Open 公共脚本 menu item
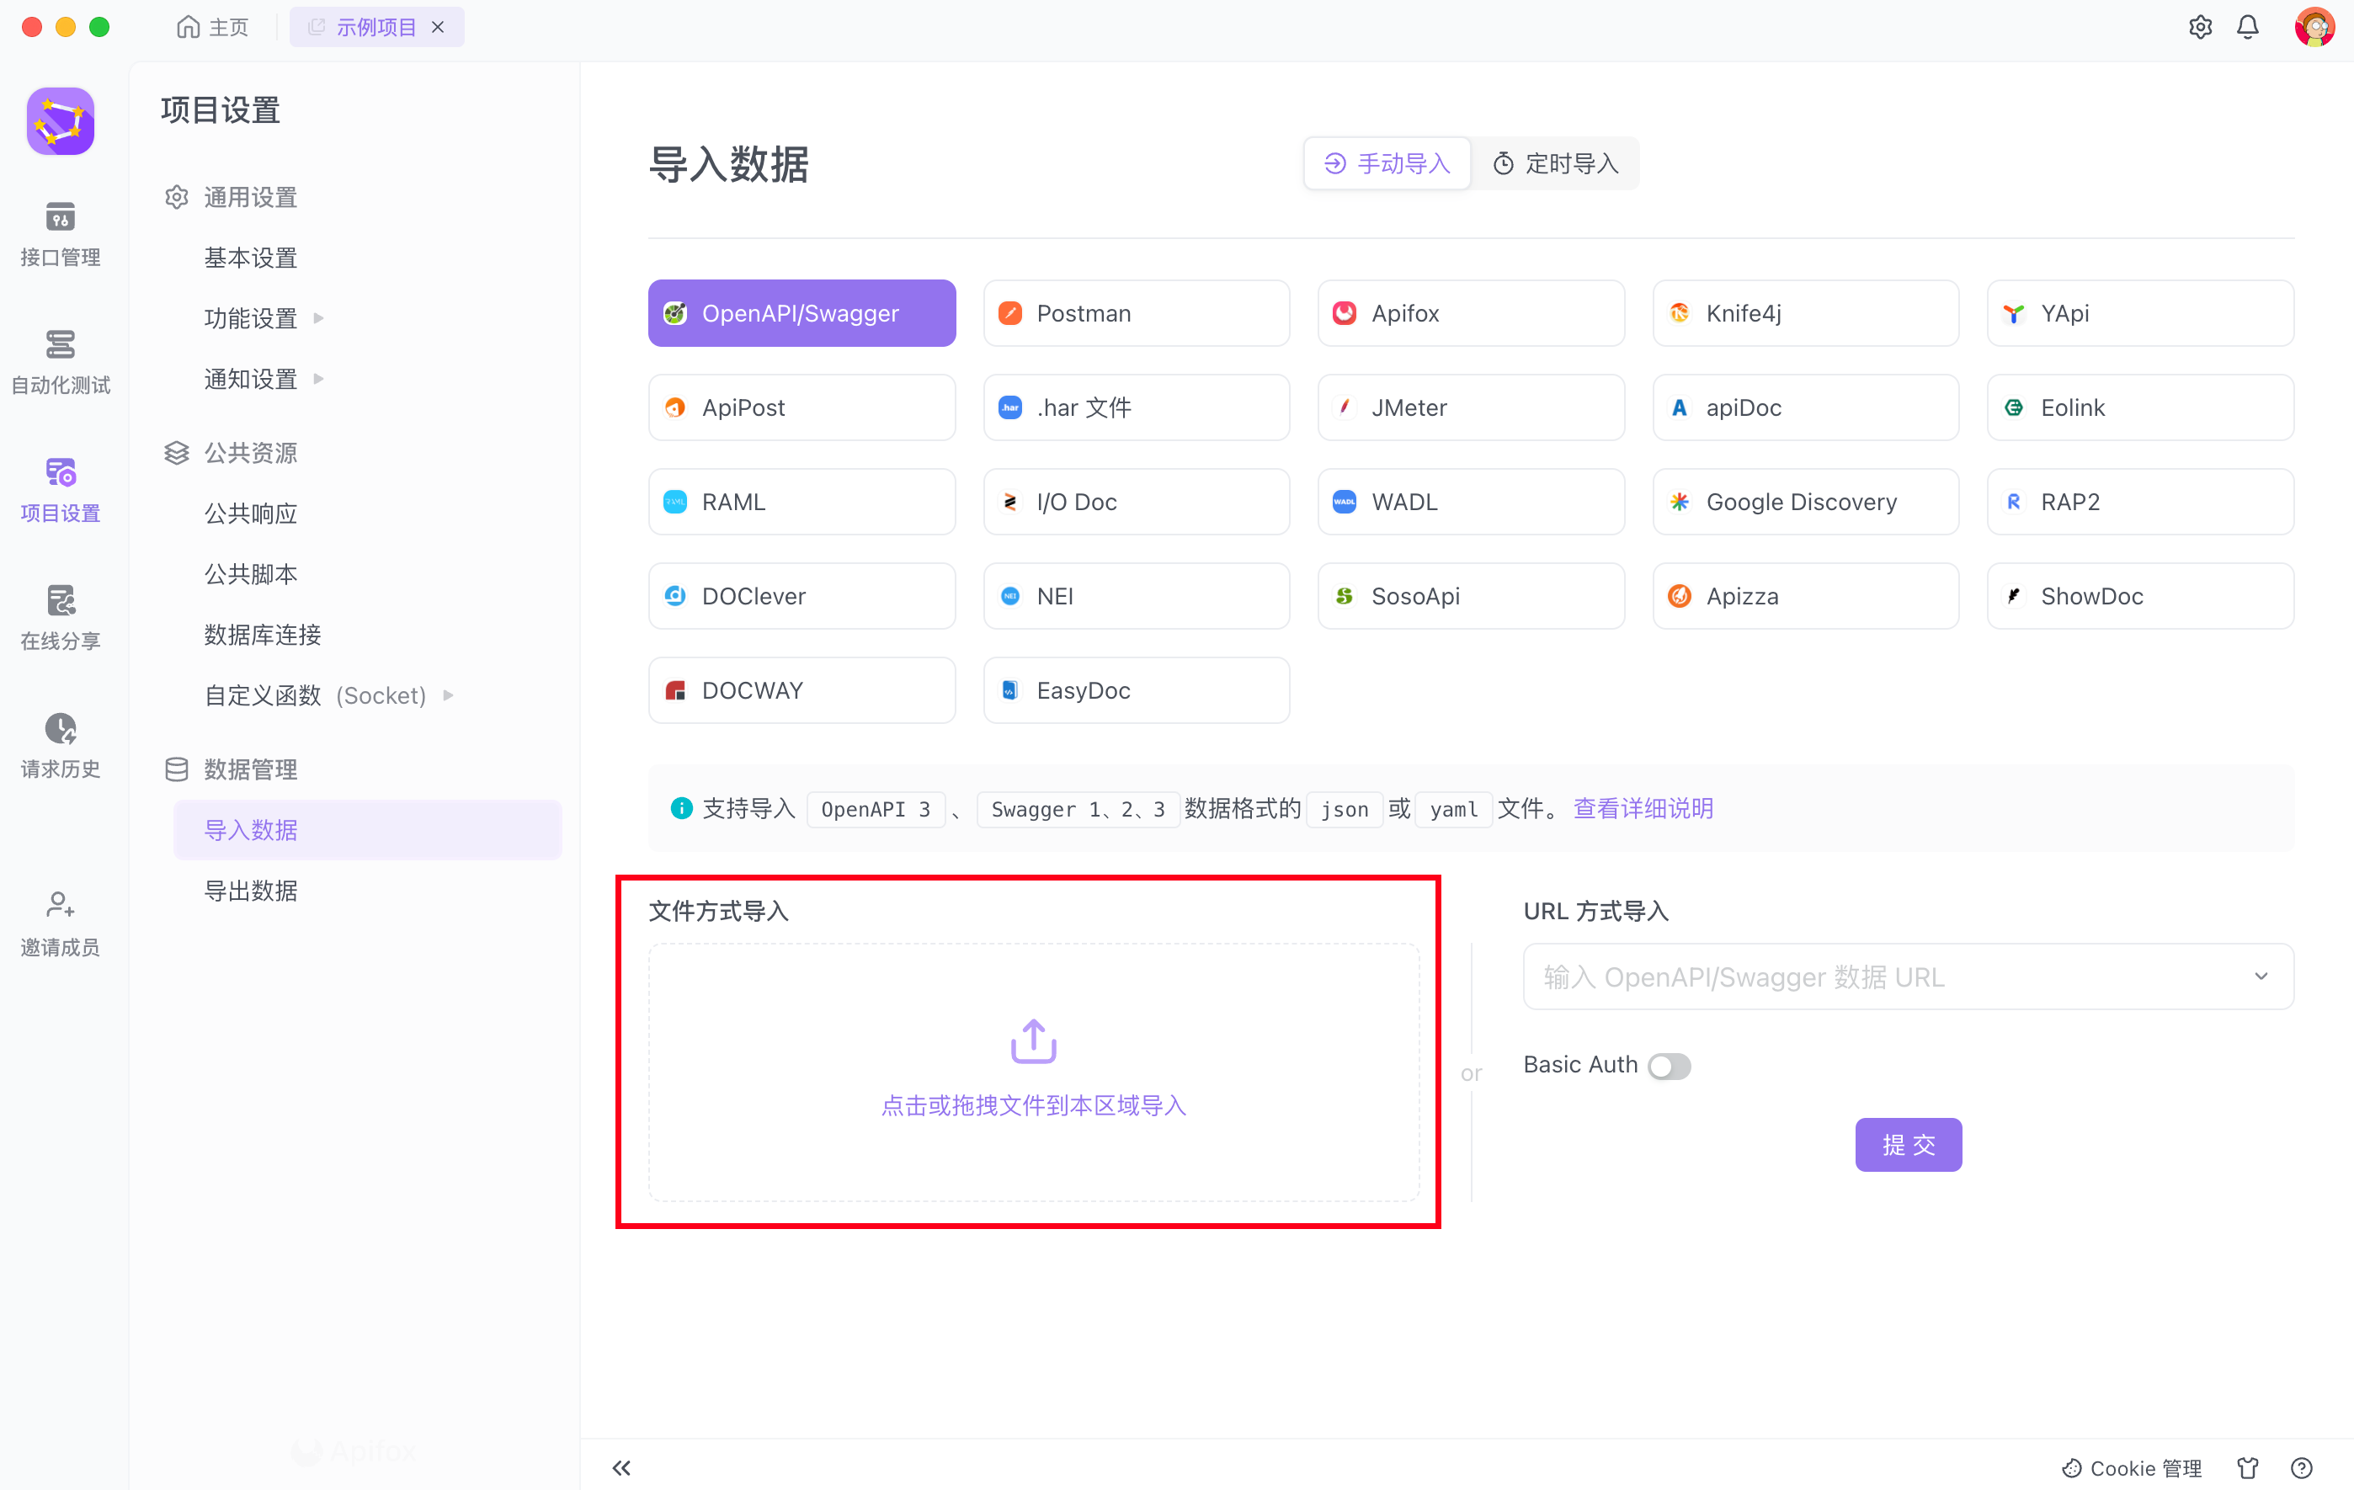 (250, 575)
